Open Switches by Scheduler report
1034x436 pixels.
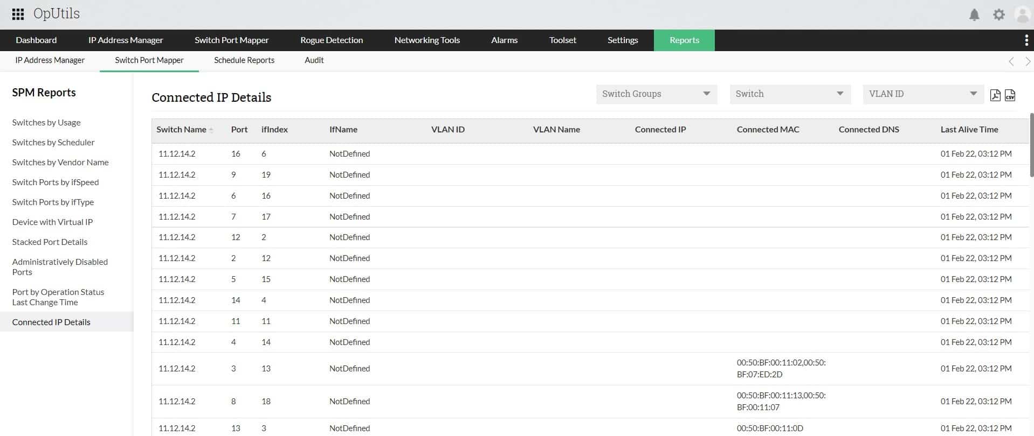[x=53, y=143]
